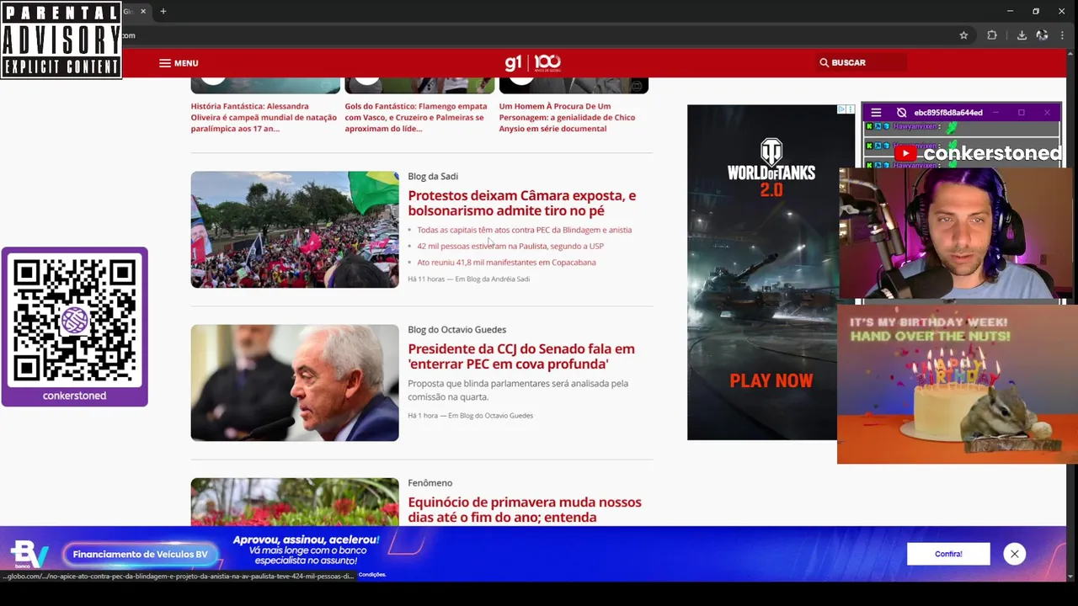The image size is (1078, 606).
Task: Click 'Há 11 horas — Em Blog da Andréia Sadi'
Action: click(x=468, y=279)
